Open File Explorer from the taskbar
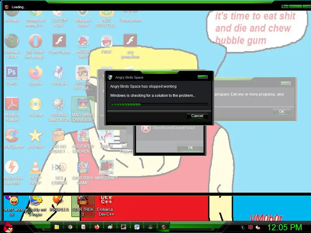This screenshot has height=233, width=311. click(x=57, y=227)
